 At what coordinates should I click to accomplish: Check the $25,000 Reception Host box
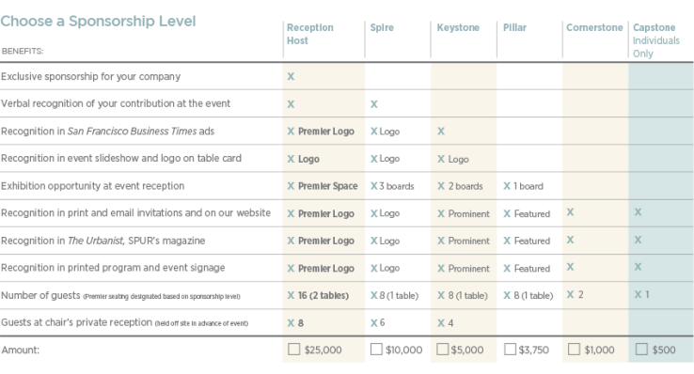pyautogui.click(x=294, y=350)
